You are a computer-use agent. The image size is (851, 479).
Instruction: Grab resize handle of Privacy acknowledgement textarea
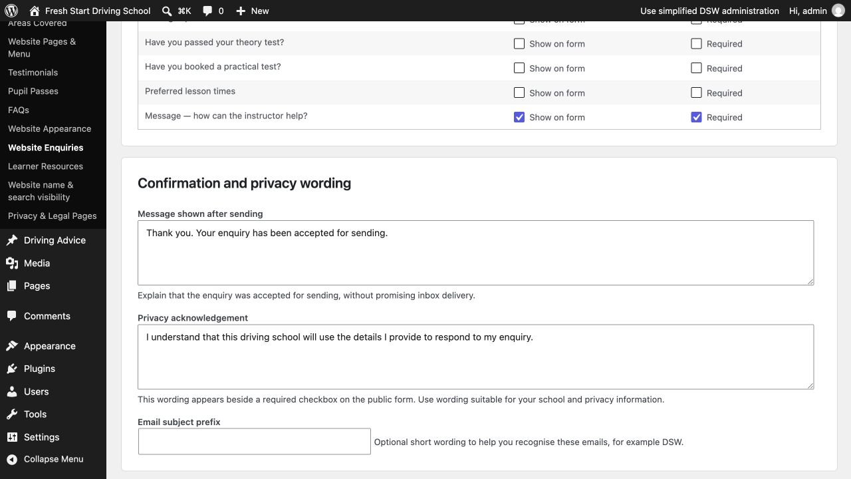pyautogui.click(x=810, y=385)
